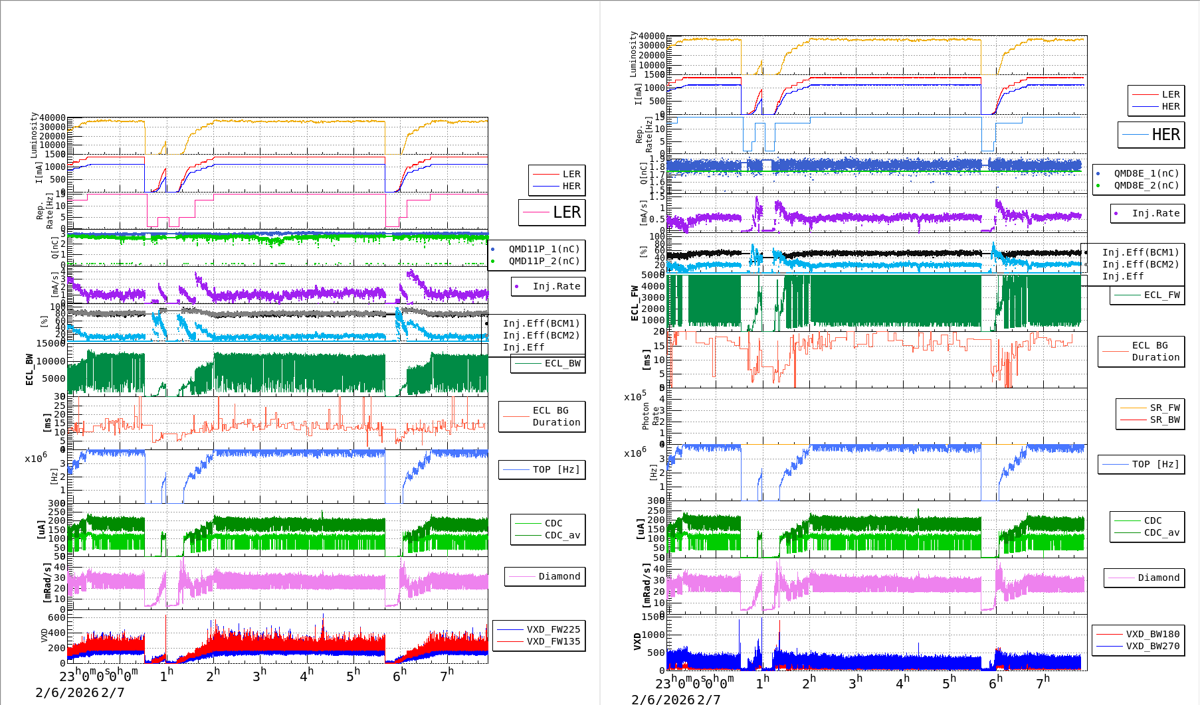Select the VXD_BW270 legend entry
Image resolution: width=1200 pixels, height=705 pixels.
[1152, 646]
